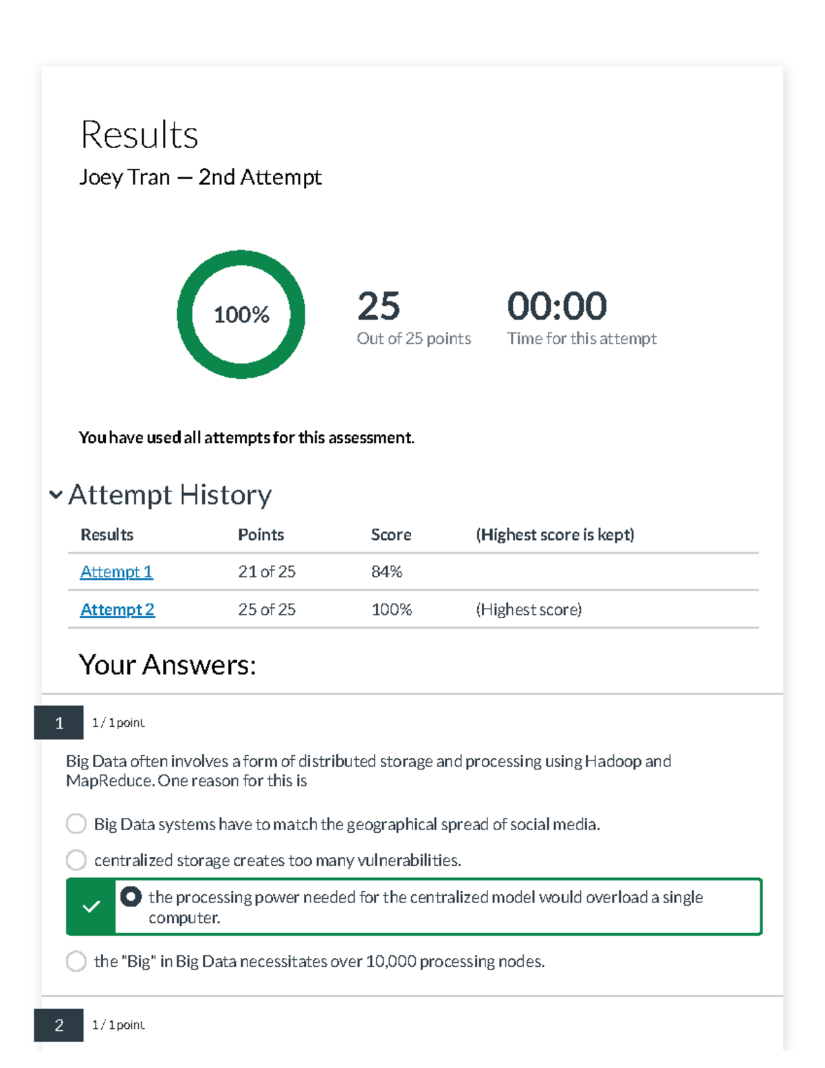Viewport: 825px width, 1068px height.
Task: Click the "(Highest score)" label in Attempt 2 row
Action: coord(528,609)
